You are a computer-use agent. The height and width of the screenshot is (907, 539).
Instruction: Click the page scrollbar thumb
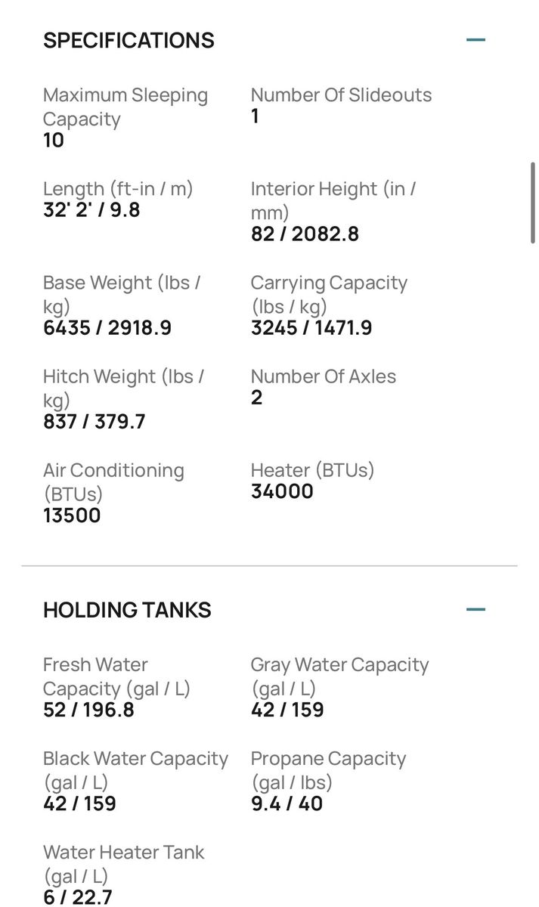(533, 203)
